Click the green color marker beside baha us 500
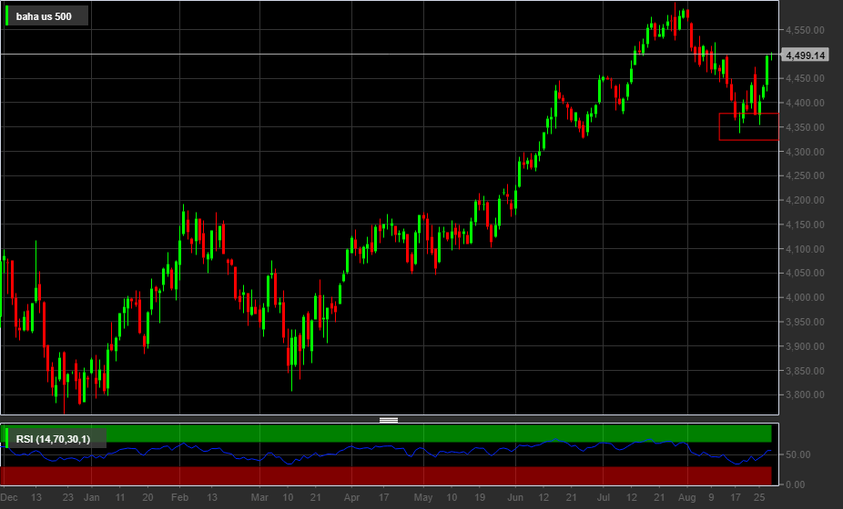 pos(7,16)
